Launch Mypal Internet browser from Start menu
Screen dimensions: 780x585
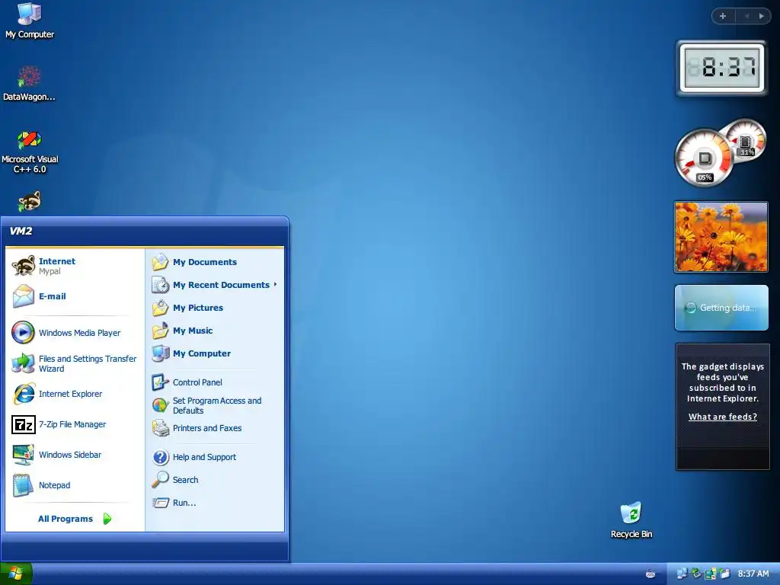[x=75, y=266]
